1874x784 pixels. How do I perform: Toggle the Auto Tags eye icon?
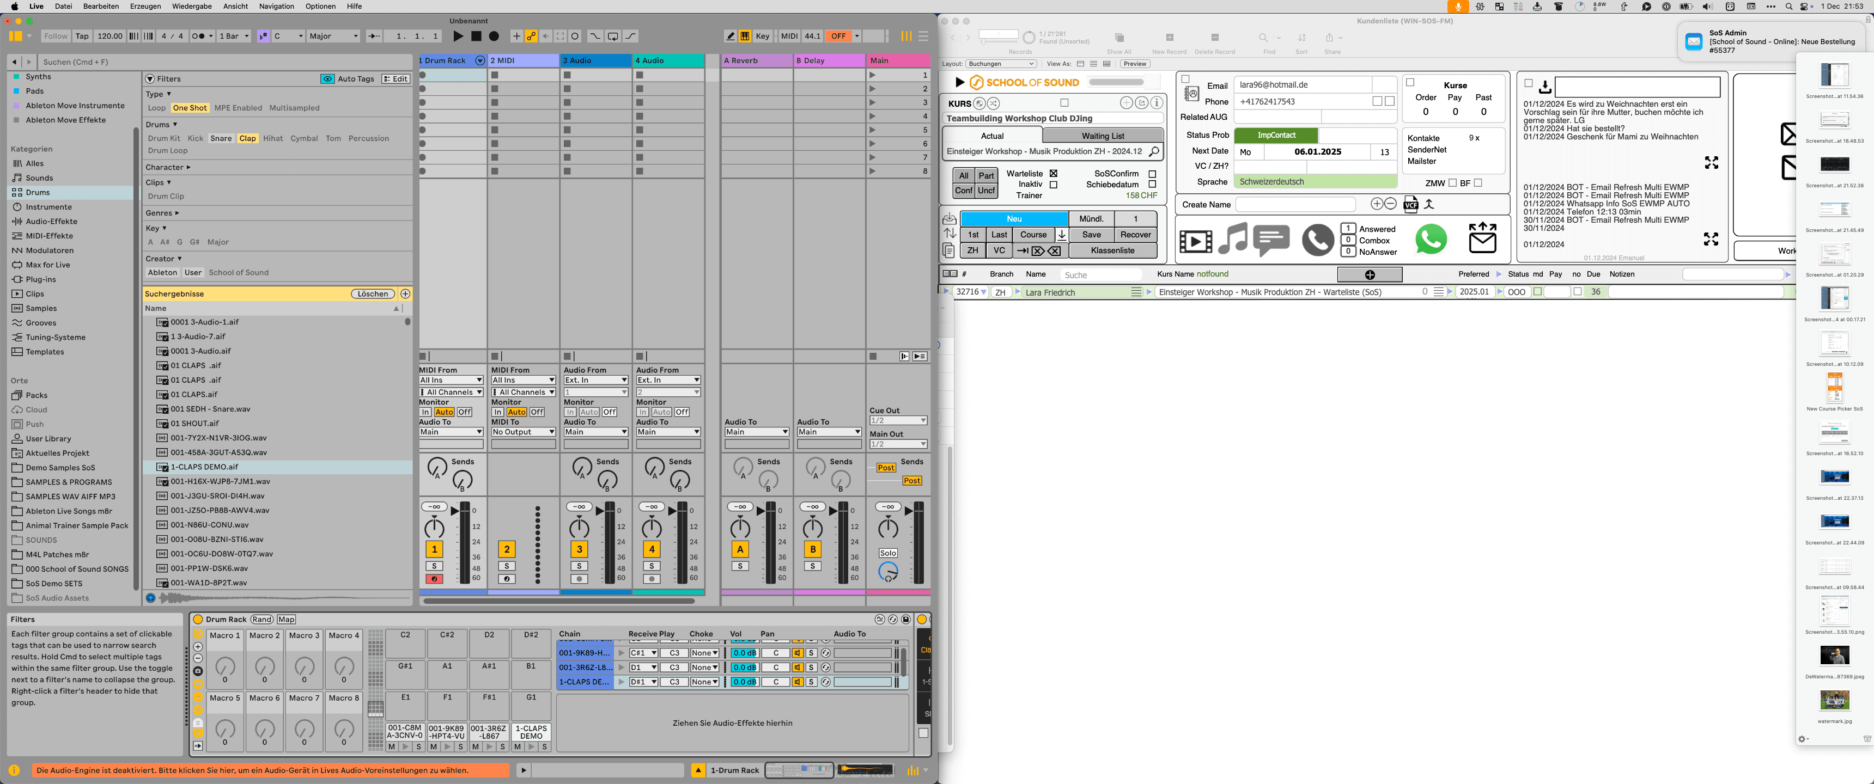[327, 78]
